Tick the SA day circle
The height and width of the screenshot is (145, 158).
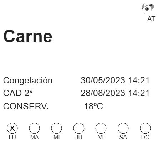click(123, 128)
